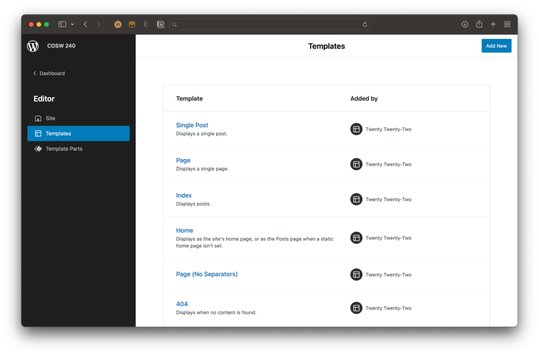Go forward with the browser forward arrow
The image size is (539, 355).
coord(99,24)
